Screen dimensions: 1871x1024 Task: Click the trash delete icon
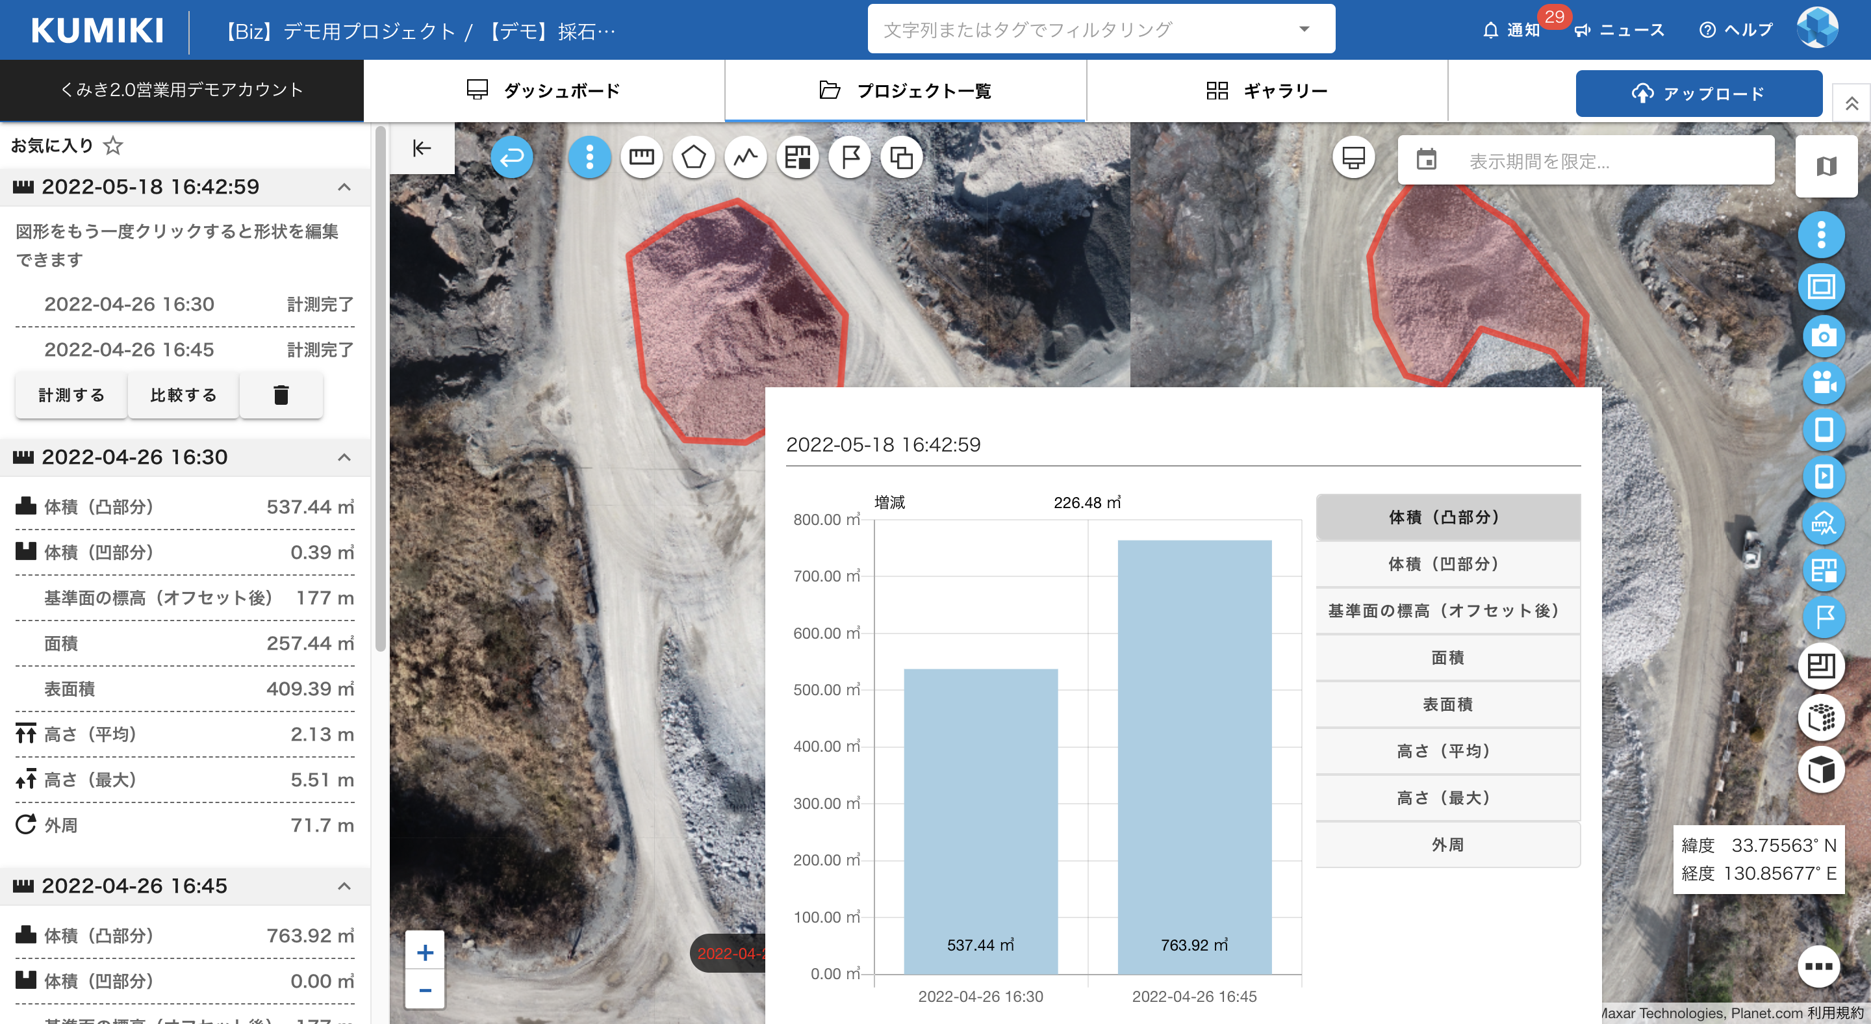[x=281, y=395]
